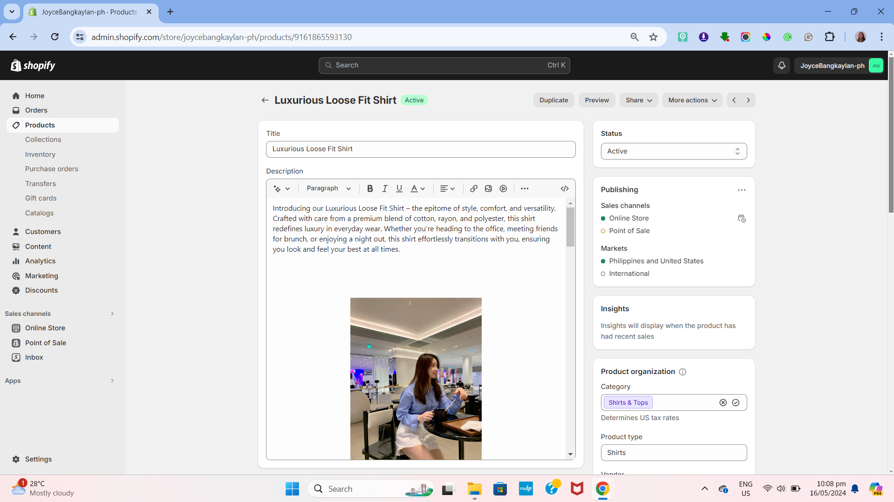
Task: Apply Underline in description editor
Action: 399,188
